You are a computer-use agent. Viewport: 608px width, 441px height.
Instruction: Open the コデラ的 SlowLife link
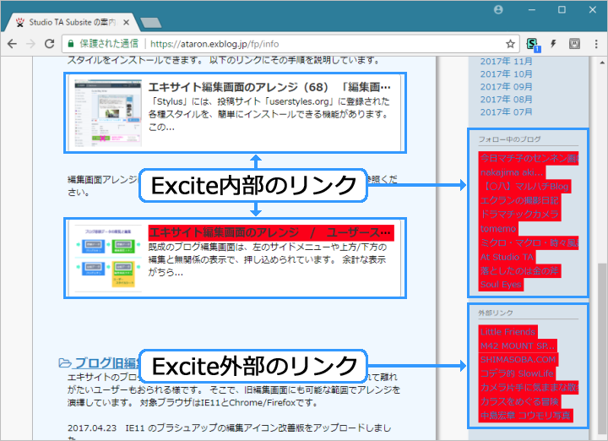point(518,373)
